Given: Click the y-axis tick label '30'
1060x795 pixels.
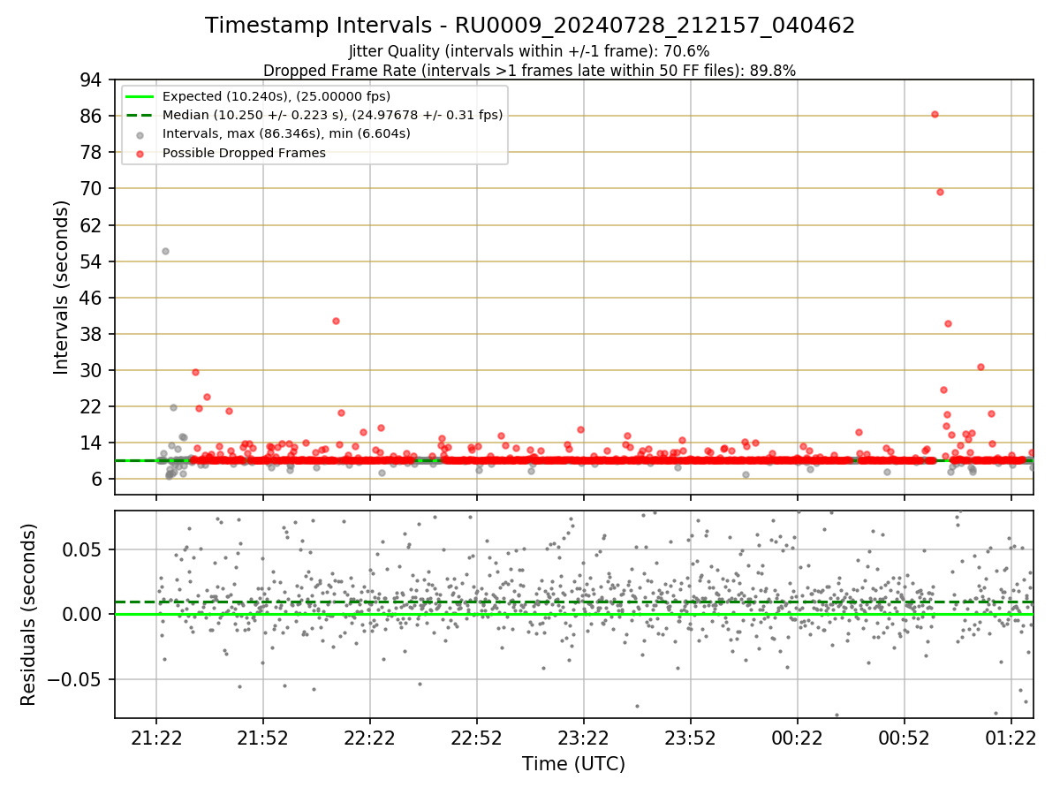Looking at the screenshot, I should pos(92,370).
